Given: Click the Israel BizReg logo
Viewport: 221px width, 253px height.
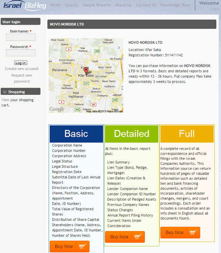Looking at the screenshot, I should (x=25, y=5).
